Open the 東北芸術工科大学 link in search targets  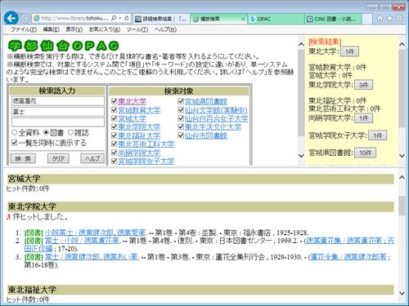pyautogui.click(x=146, y=144)
